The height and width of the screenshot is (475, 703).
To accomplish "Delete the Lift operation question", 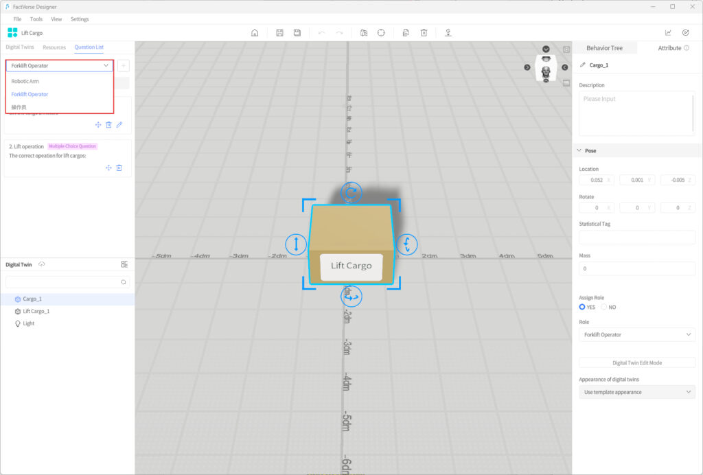I will [x=119, y=167].
